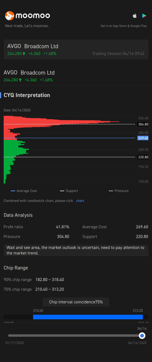Click 'Get it on App Store & Google Play' text
Image resolution: width=152 pixels, height=362 pixels.
[x=124, y=26]
